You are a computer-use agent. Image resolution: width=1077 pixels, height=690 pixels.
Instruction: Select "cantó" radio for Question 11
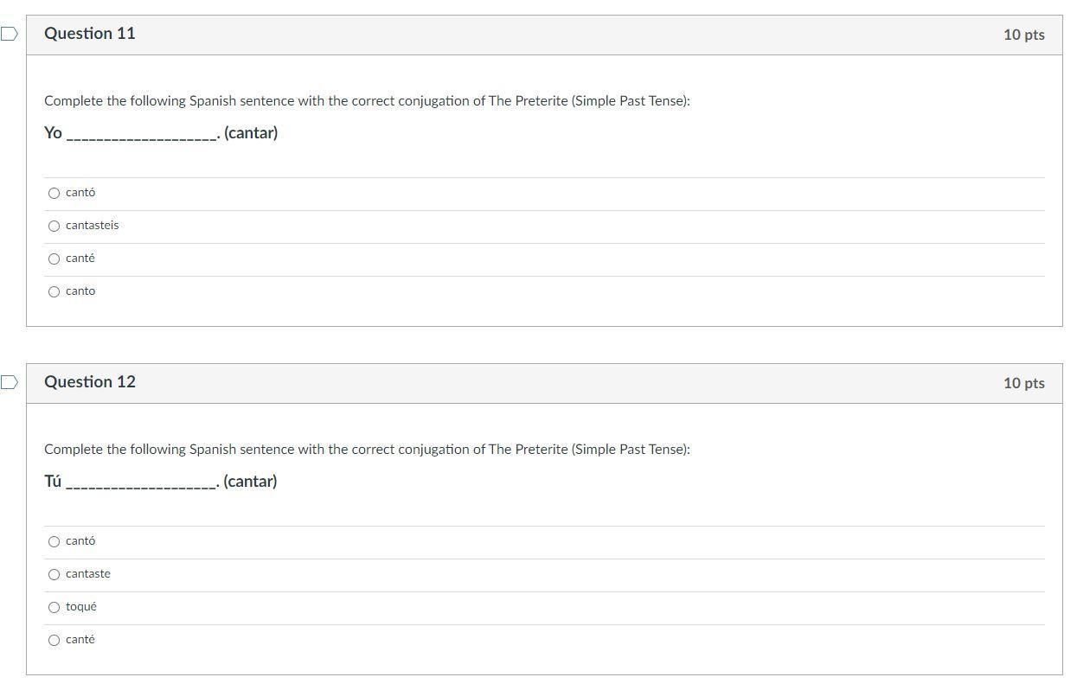[54, 194]
